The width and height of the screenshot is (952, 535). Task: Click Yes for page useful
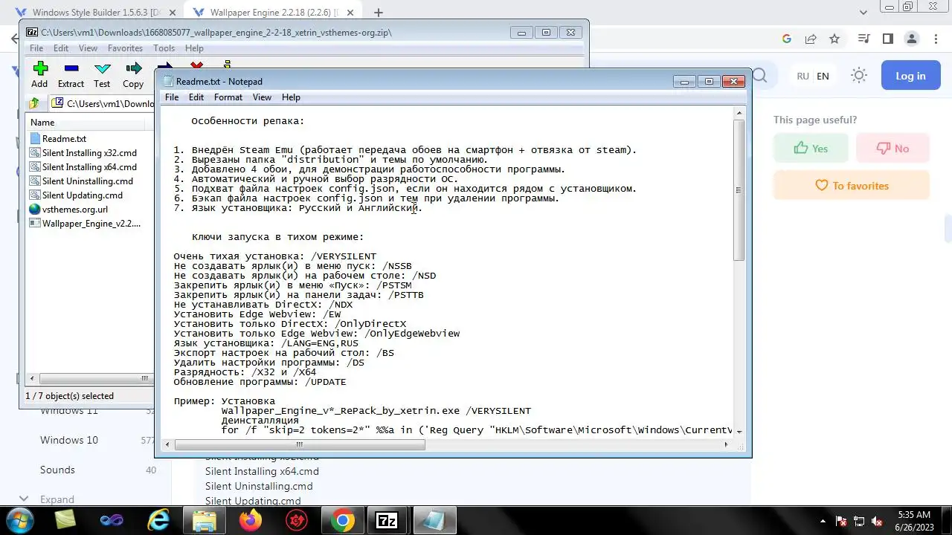[811, 148]
